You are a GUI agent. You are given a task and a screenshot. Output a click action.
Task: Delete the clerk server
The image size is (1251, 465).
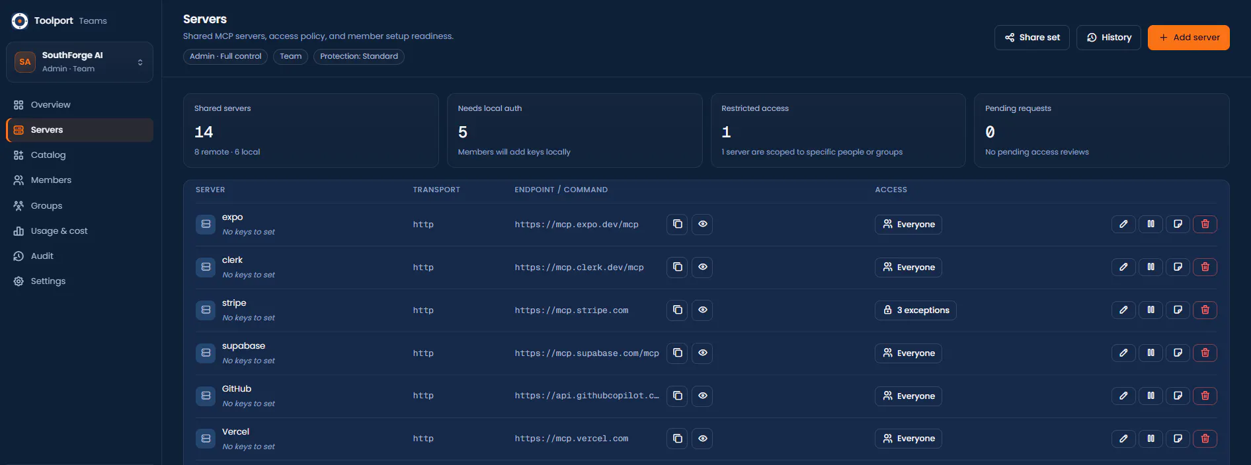(1205, 267)
